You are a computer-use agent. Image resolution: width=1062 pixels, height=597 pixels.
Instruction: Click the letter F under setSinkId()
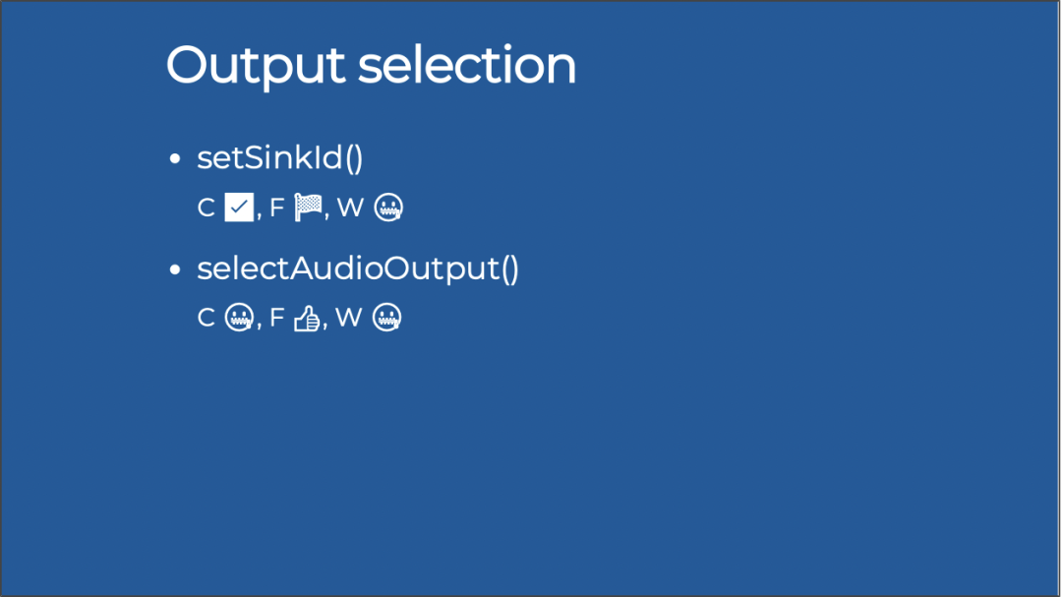276,209
